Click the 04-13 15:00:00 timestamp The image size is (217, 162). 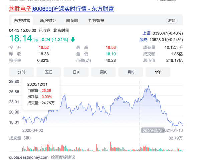pyautogui.click(x=23, y=30)
